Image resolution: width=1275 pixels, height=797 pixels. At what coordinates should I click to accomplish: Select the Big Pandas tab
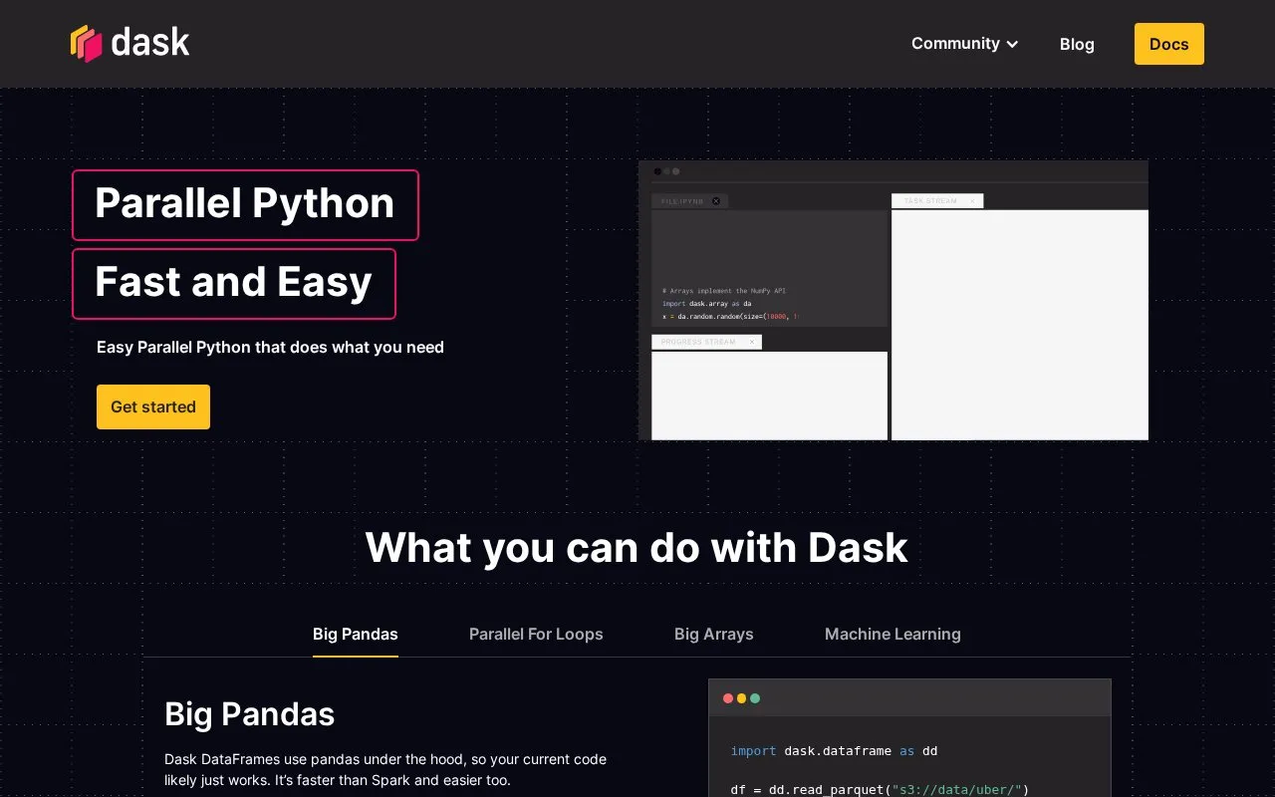point(356,635)
